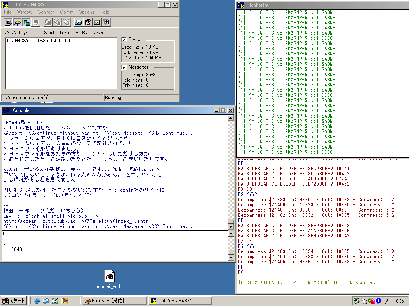Click the monitoring toolbar icon with yellow arrows
The width and height of the screenshot is (409, 306).
(x=18, y=22)
